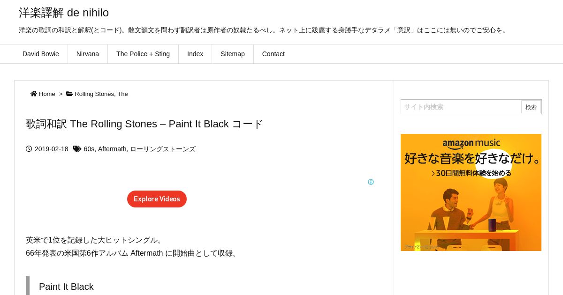
Task: Click the Home house icon in breadcrumb
Action: (34, 94)
